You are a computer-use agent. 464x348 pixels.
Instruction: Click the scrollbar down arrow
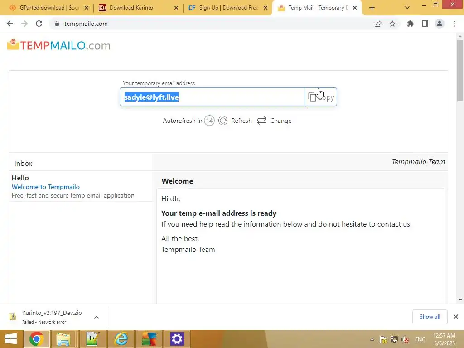(x=460, y=300)
